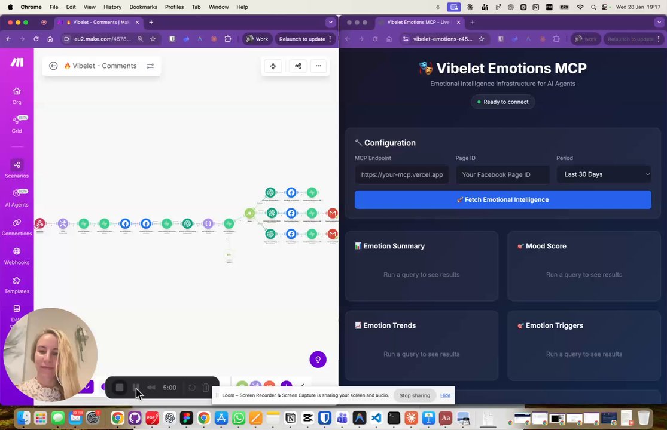Open the three-dot more options menu
This screenshot has height=430, width=667.
(x=318, y=66)
